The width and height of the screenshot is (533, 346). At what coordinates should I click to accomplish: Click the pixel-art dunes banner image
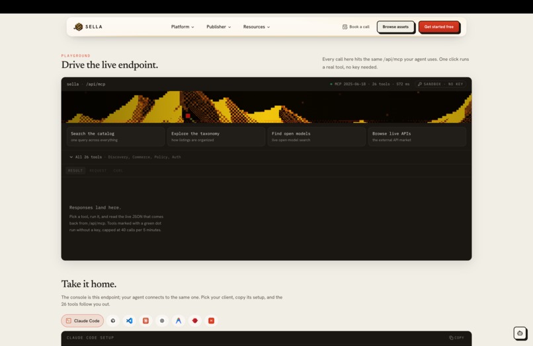point(266,107)
